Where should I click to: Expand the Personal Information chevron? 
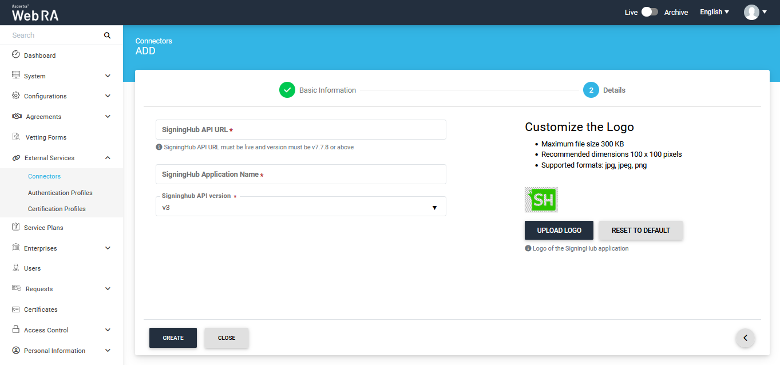108,351
